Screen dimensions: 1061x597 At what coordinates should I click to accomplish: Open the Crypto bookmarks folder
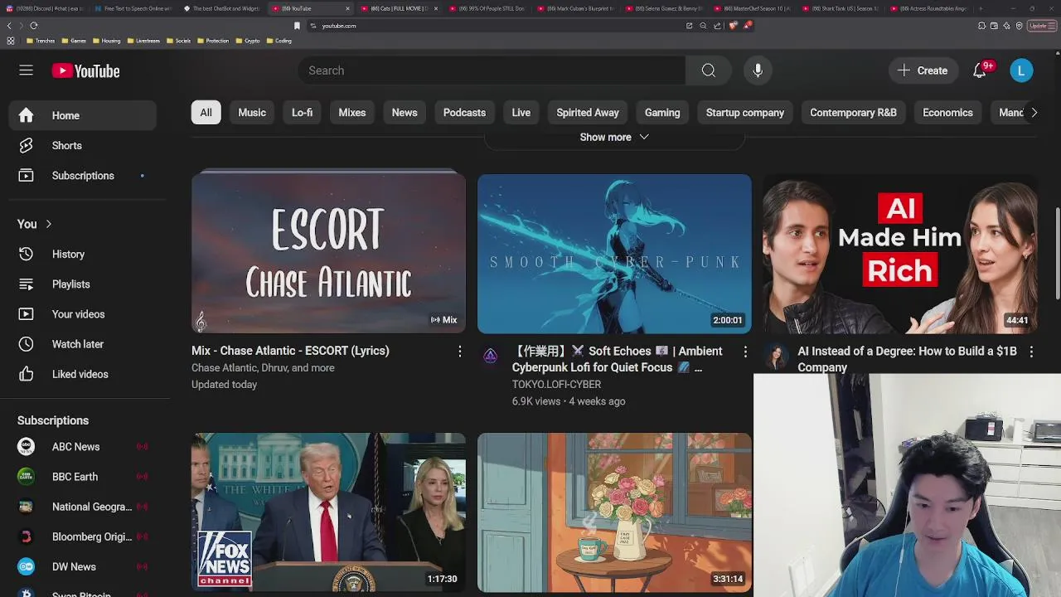tap(247, 41)
